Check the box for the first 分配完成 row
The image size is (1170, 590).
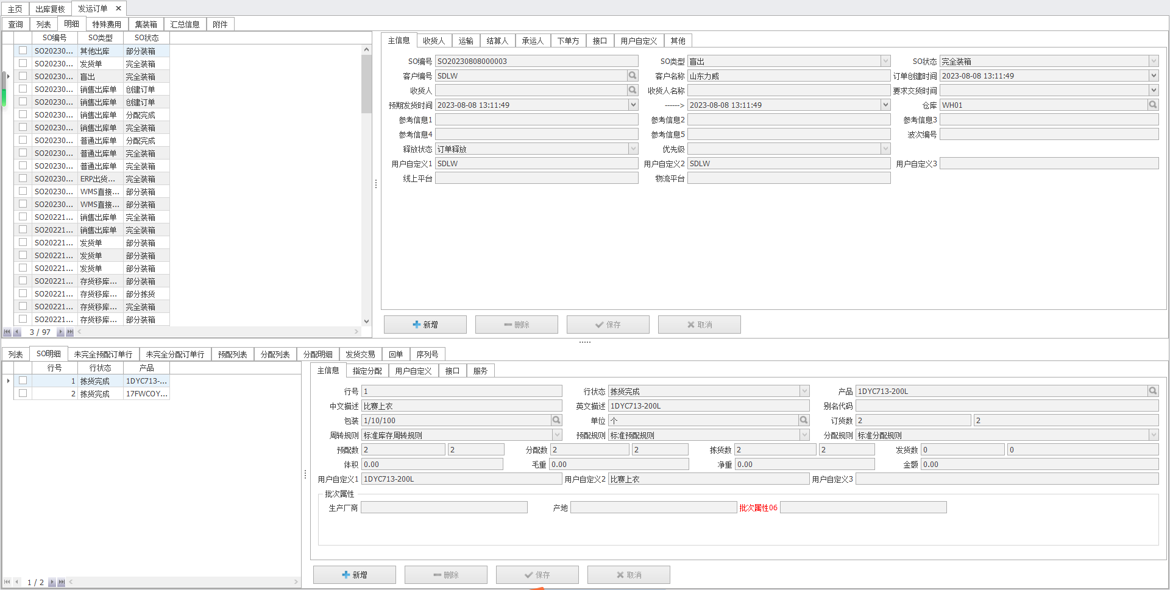point(23,114)
